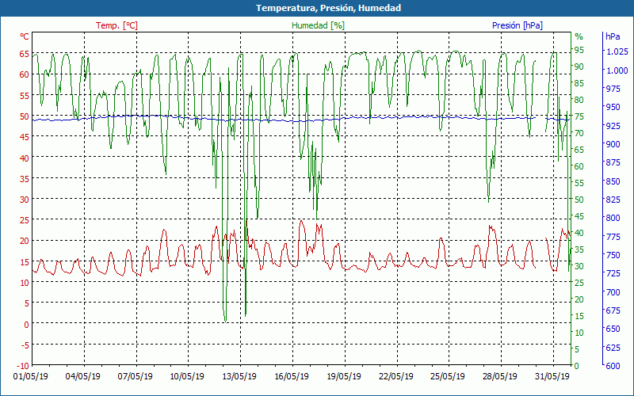
Task: Click the '°C' unit label on the temperature axis
Action: tap(25, 36)
